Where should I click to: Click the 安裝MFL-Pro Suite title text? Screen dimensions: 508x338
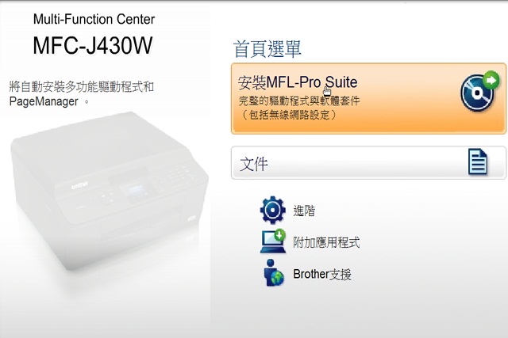click(298, 82)
